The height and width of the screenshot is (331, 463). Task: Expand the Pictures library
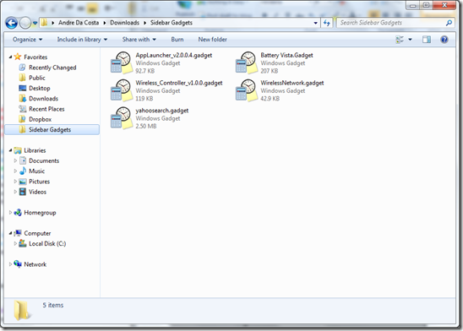point(15,182)
